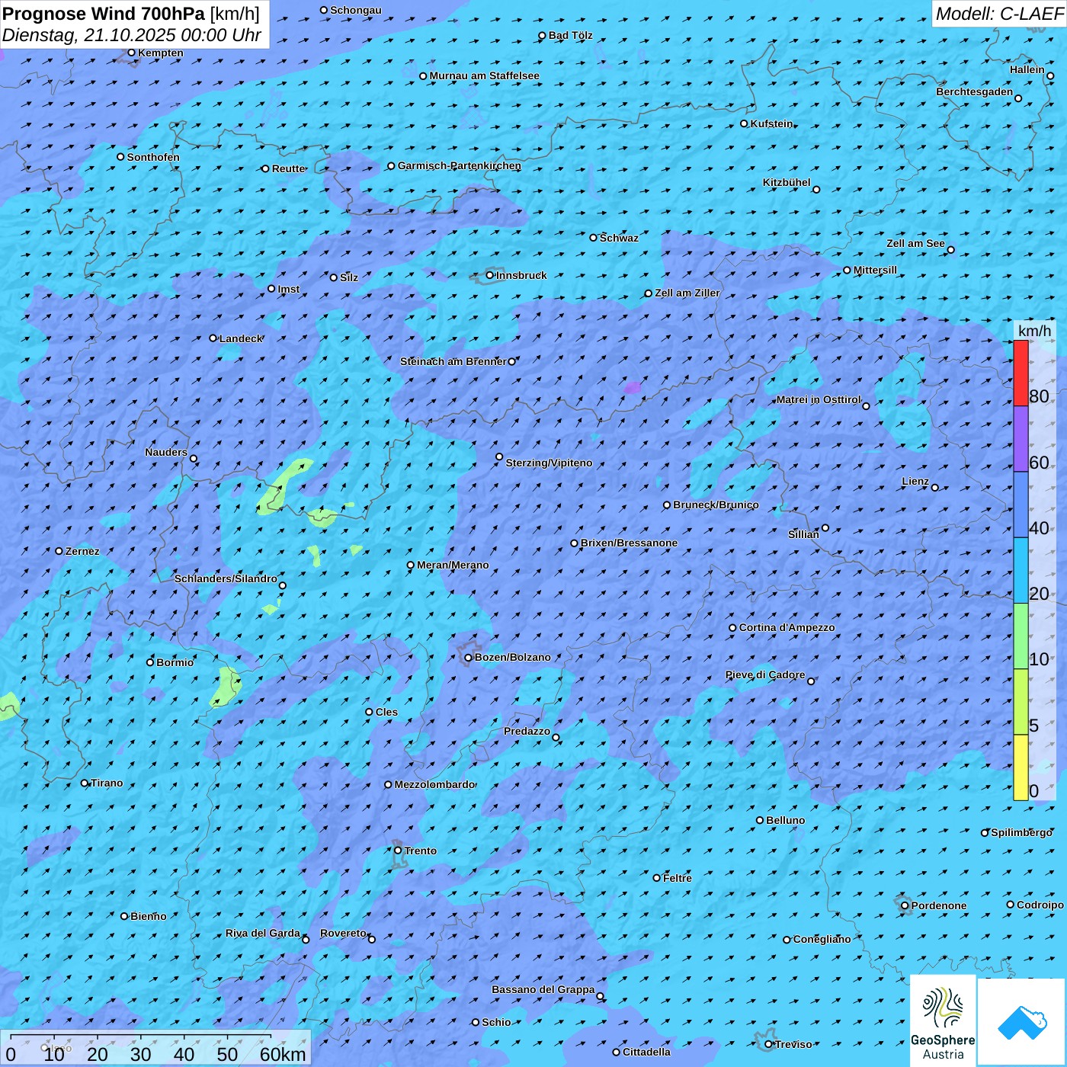
Task: Click the 'Cittadella' label
Action: click(x=646, y=1052)
